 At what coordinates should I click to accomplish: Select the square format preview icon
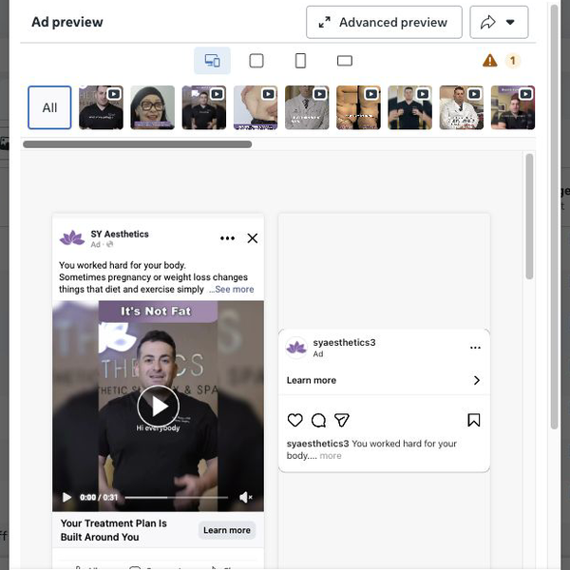[256, 61]
